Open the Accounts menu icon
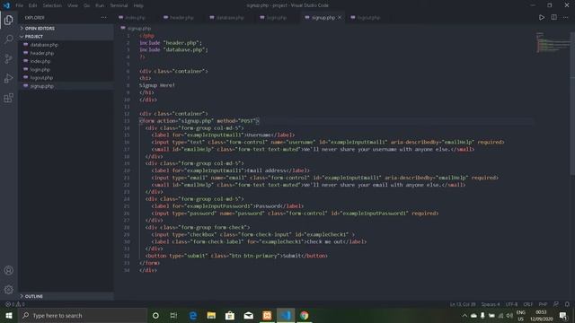The height and width of the screenshot is (323, 575). [x=8, y=270]
